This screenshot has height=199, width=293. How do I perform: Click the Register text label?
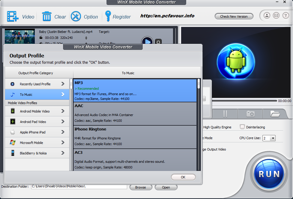coord(122,17)
